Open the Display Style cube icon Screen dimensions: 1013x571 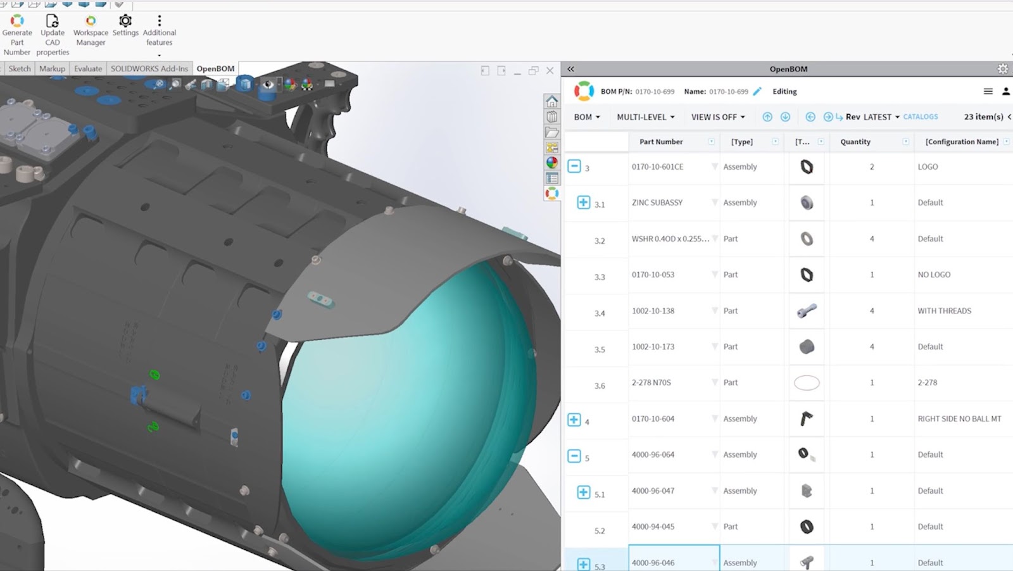pyautogui.click(x=244, y=84)
